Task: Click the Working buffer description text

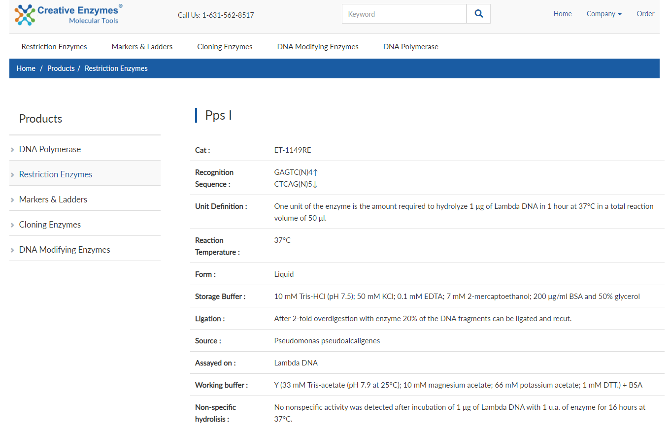Action: point(458,385)
